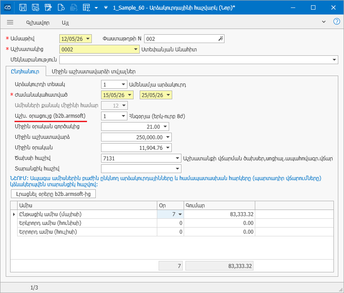Open the Միջին օրական գործակից 21.00 dropdown
This screenshot has height=293, width=344.
tap(165, 127)
